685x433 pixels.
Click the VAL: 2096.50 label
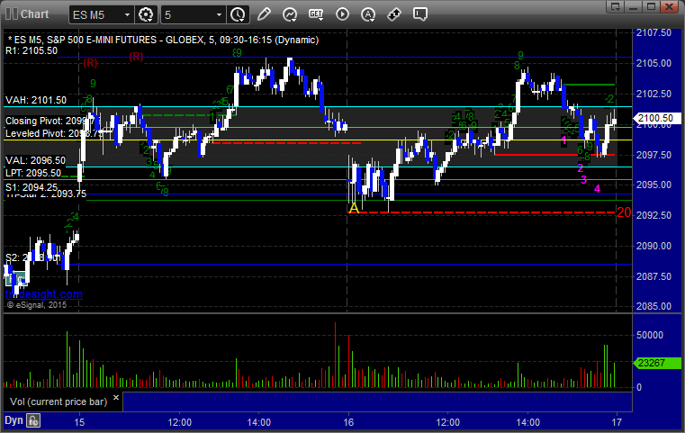click(35, 160)
